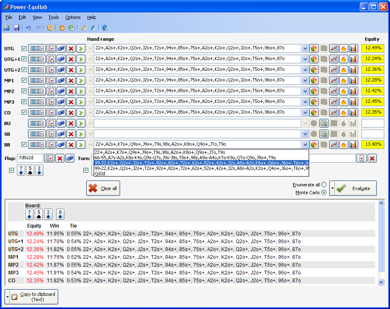This screenshot has width=390, height=309.
Task: Click the orange crown toolbar icon
Action: tap(61, 28)
